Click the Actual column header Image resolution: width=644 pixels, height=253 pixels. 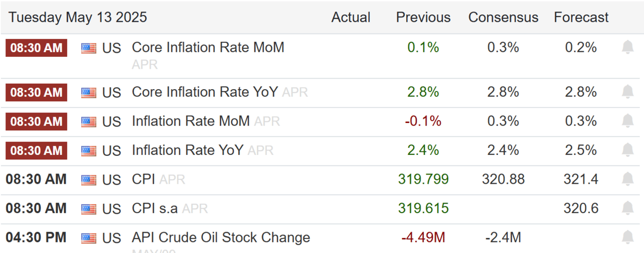[351, 17]
